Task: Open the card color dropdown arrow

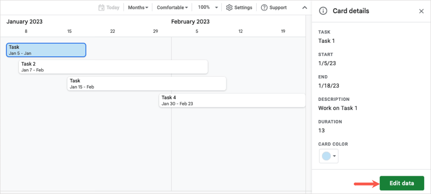Action: (x=335, y=156)
